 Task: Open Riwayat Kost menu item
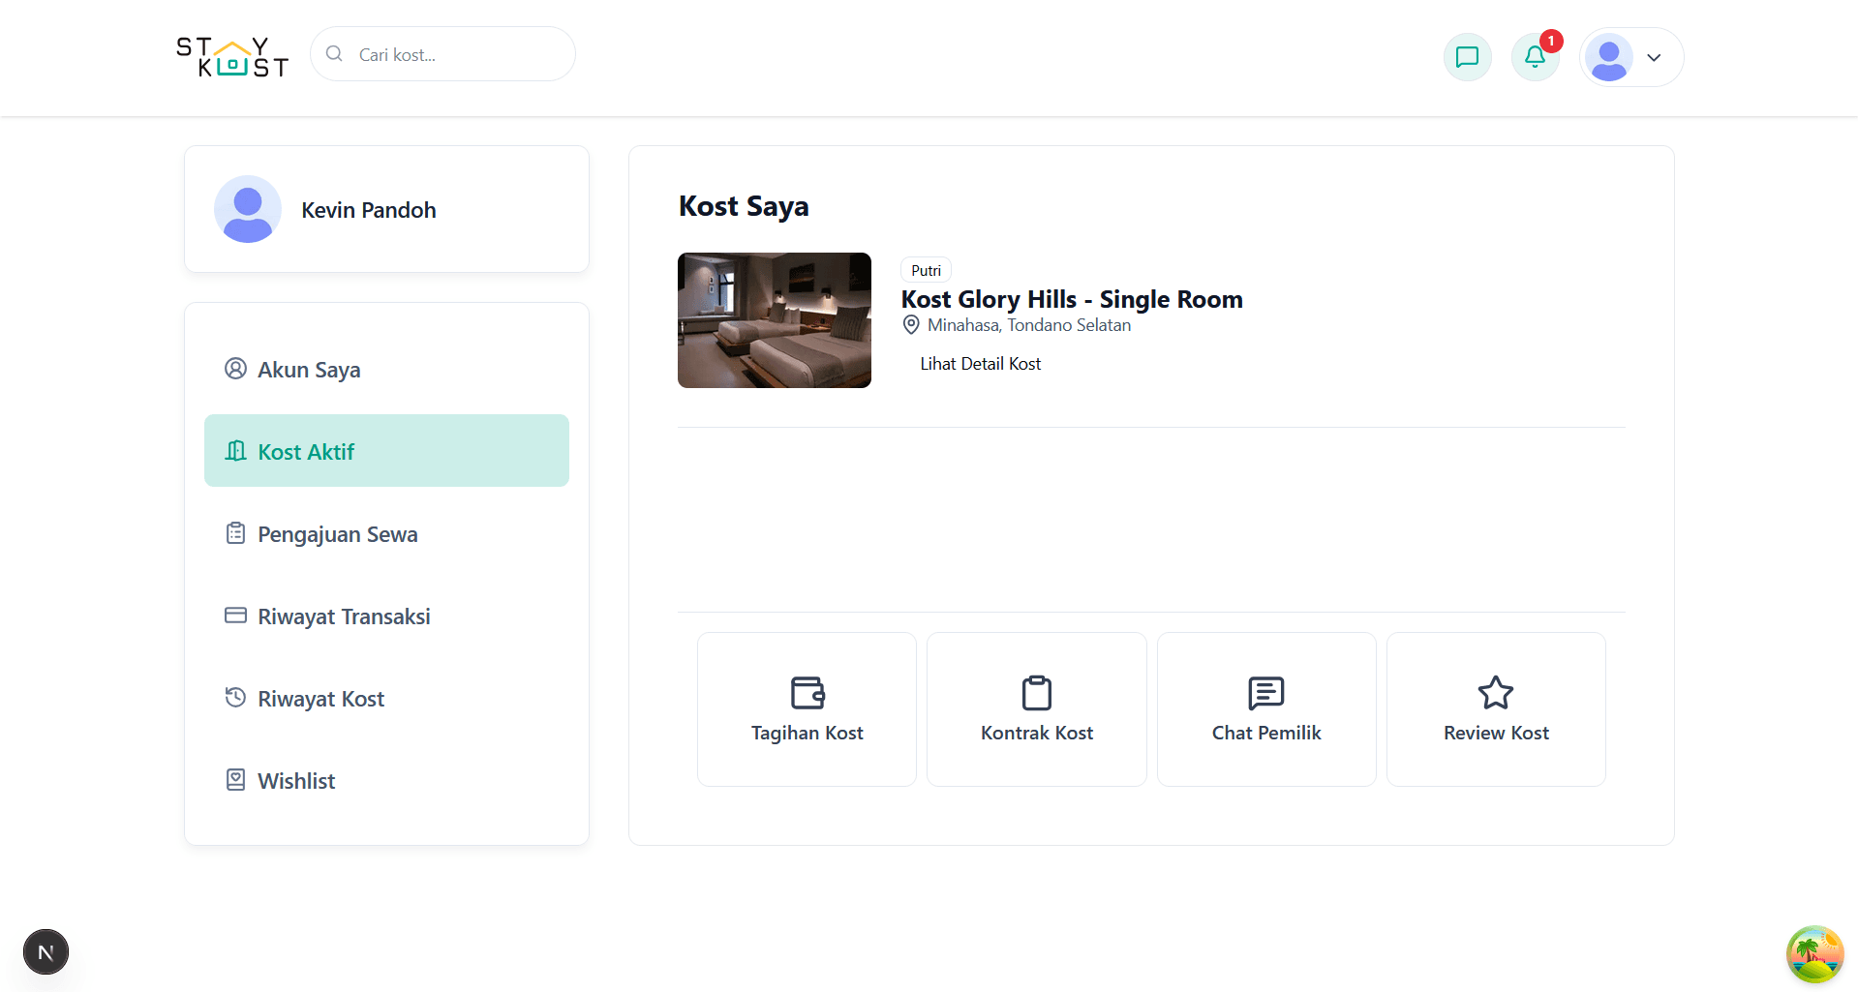pos(386,698)
